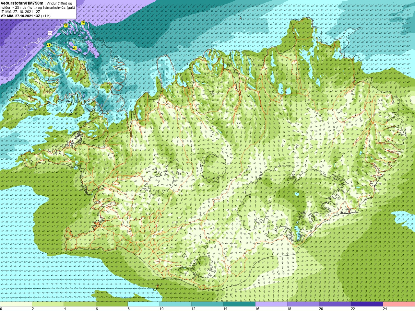
Task: Click the 22–24 m/s dark indigo legend swatch
Action: pos(367,304)
